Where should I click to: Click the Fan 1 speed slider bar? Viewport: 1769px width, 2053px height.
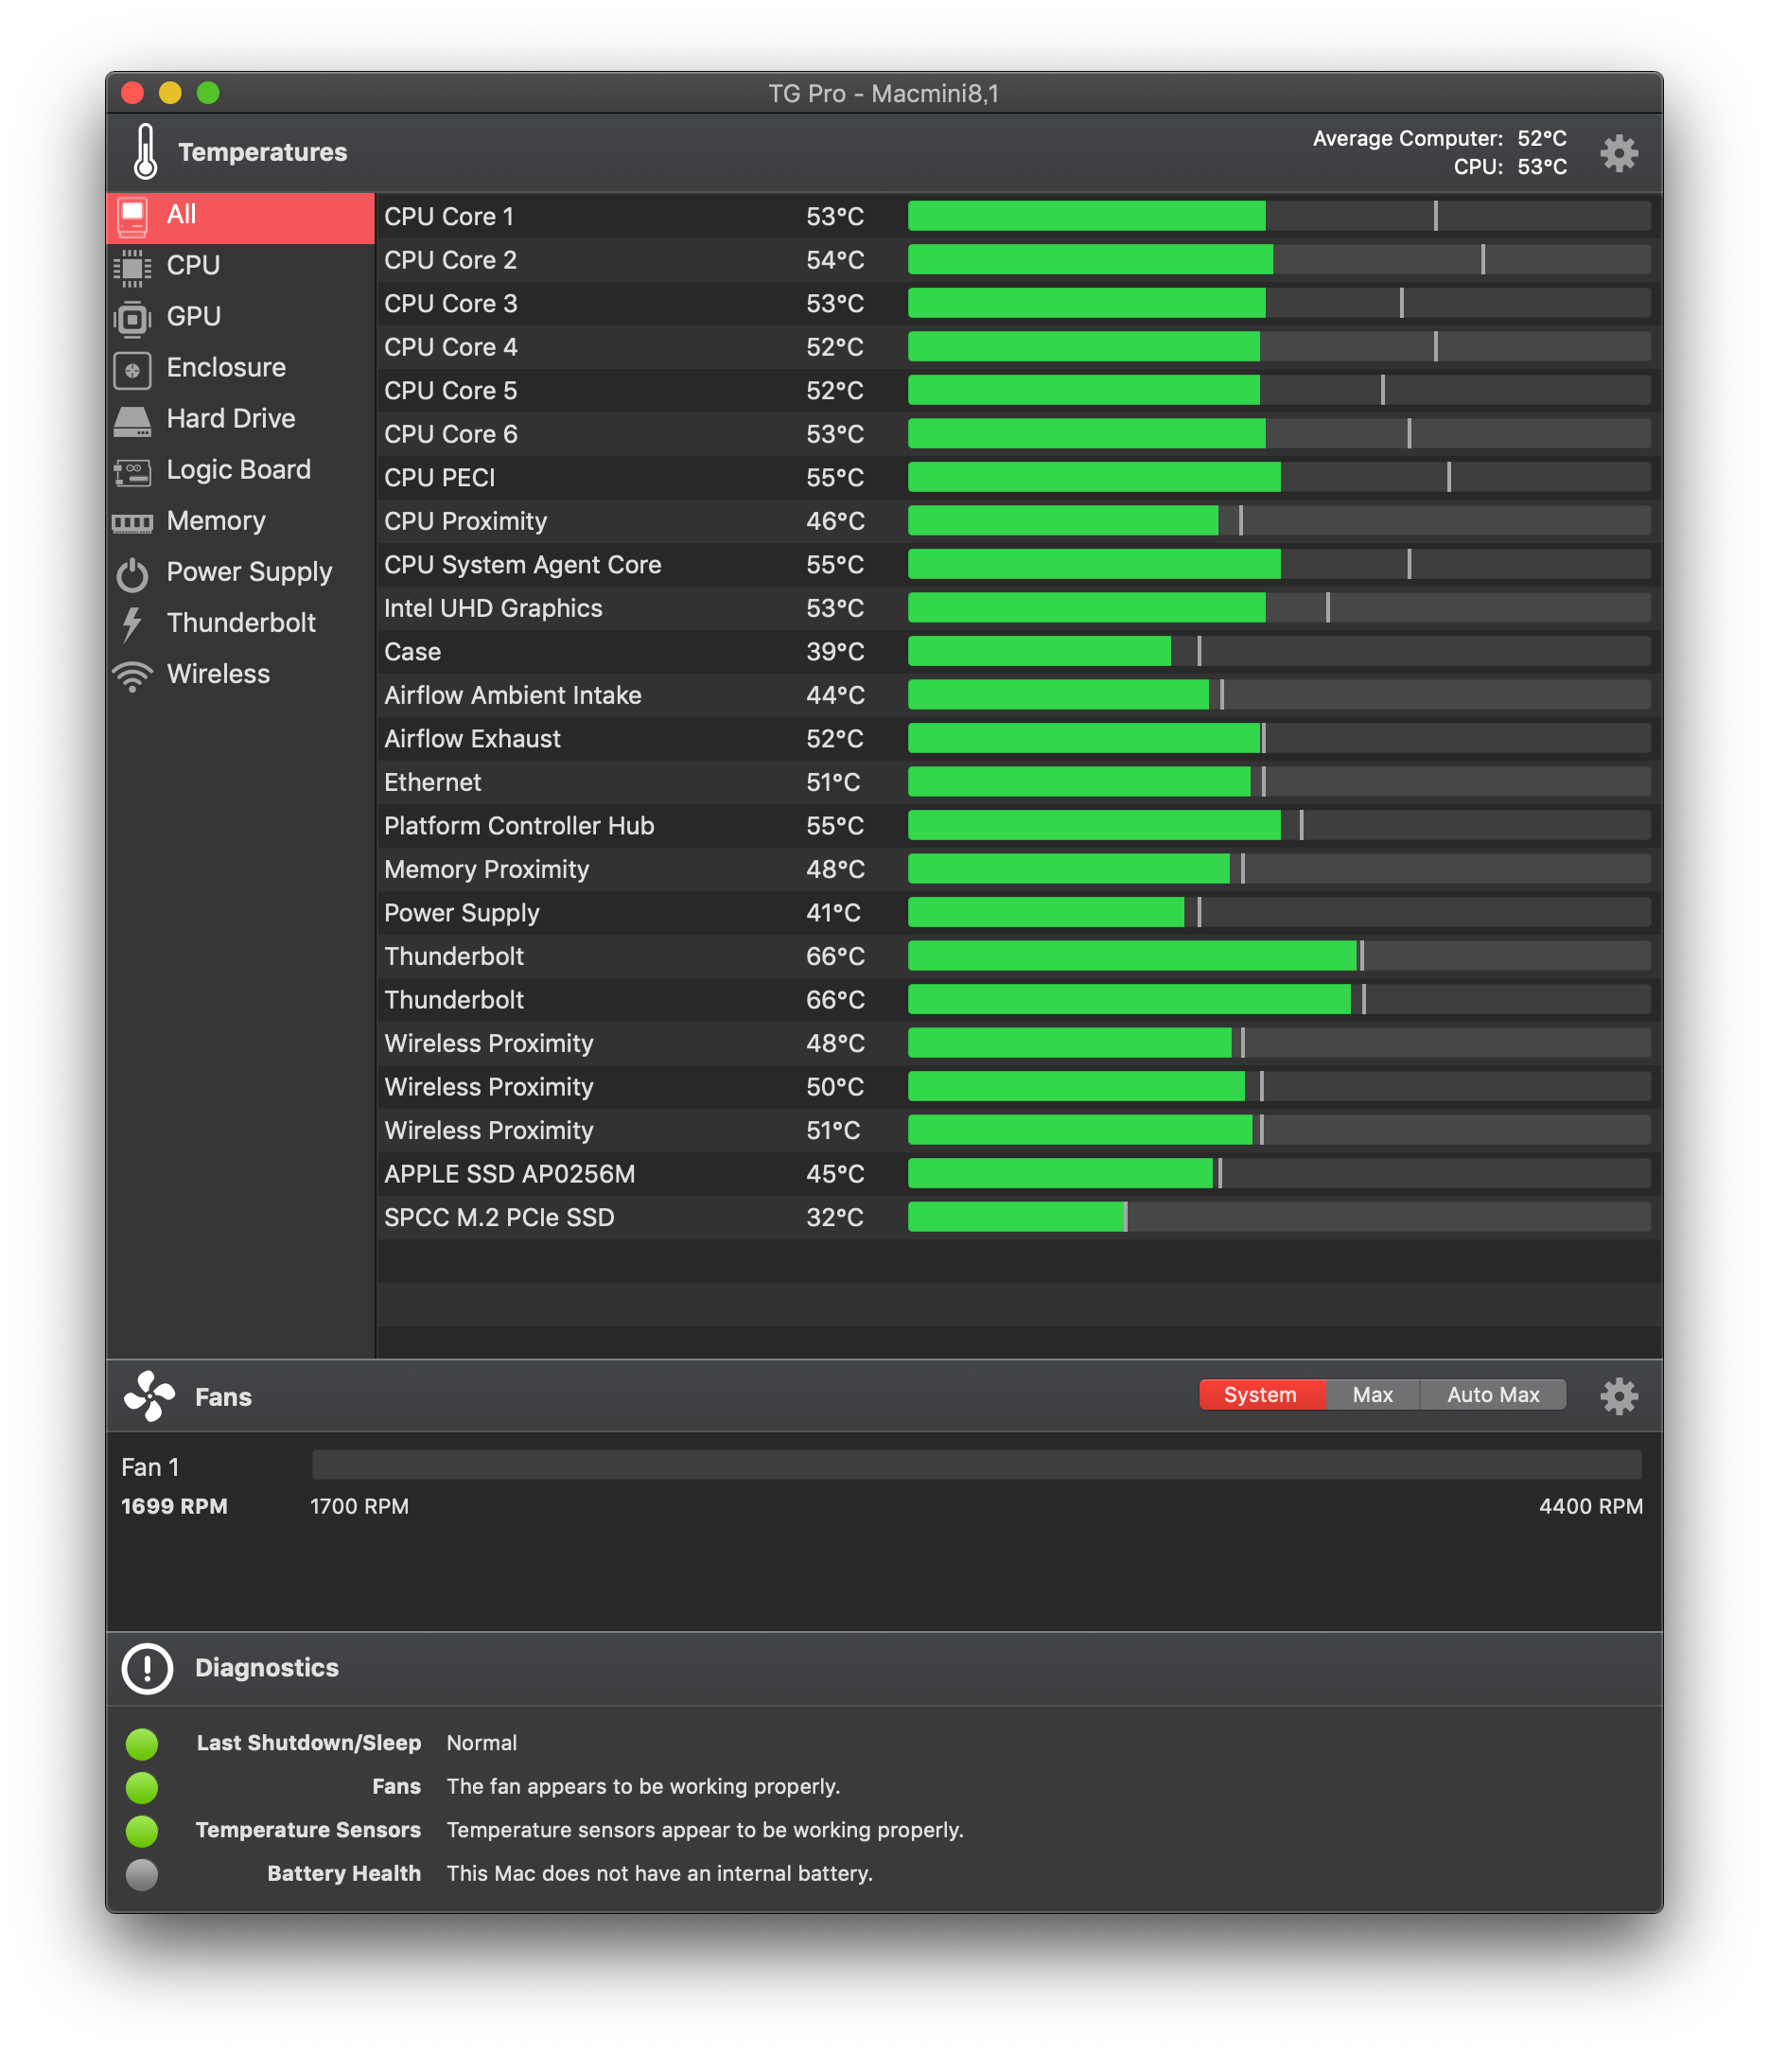975,1465
